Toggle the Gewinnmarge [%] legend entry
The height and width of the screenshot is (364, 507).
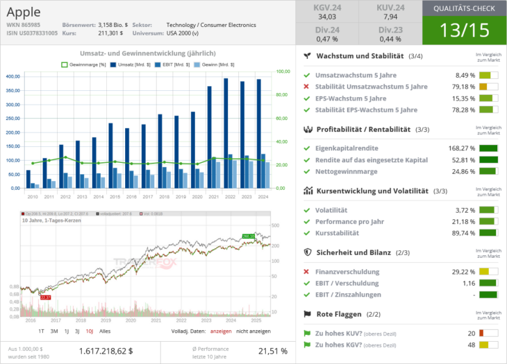[84, 64]
